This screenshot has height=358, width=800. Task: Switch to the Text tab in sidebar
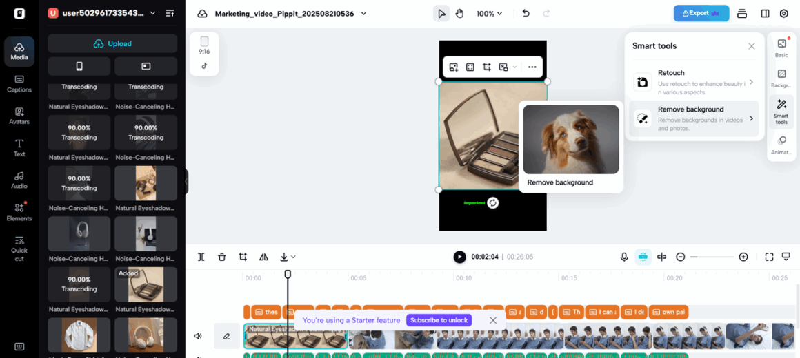point(19,147)
